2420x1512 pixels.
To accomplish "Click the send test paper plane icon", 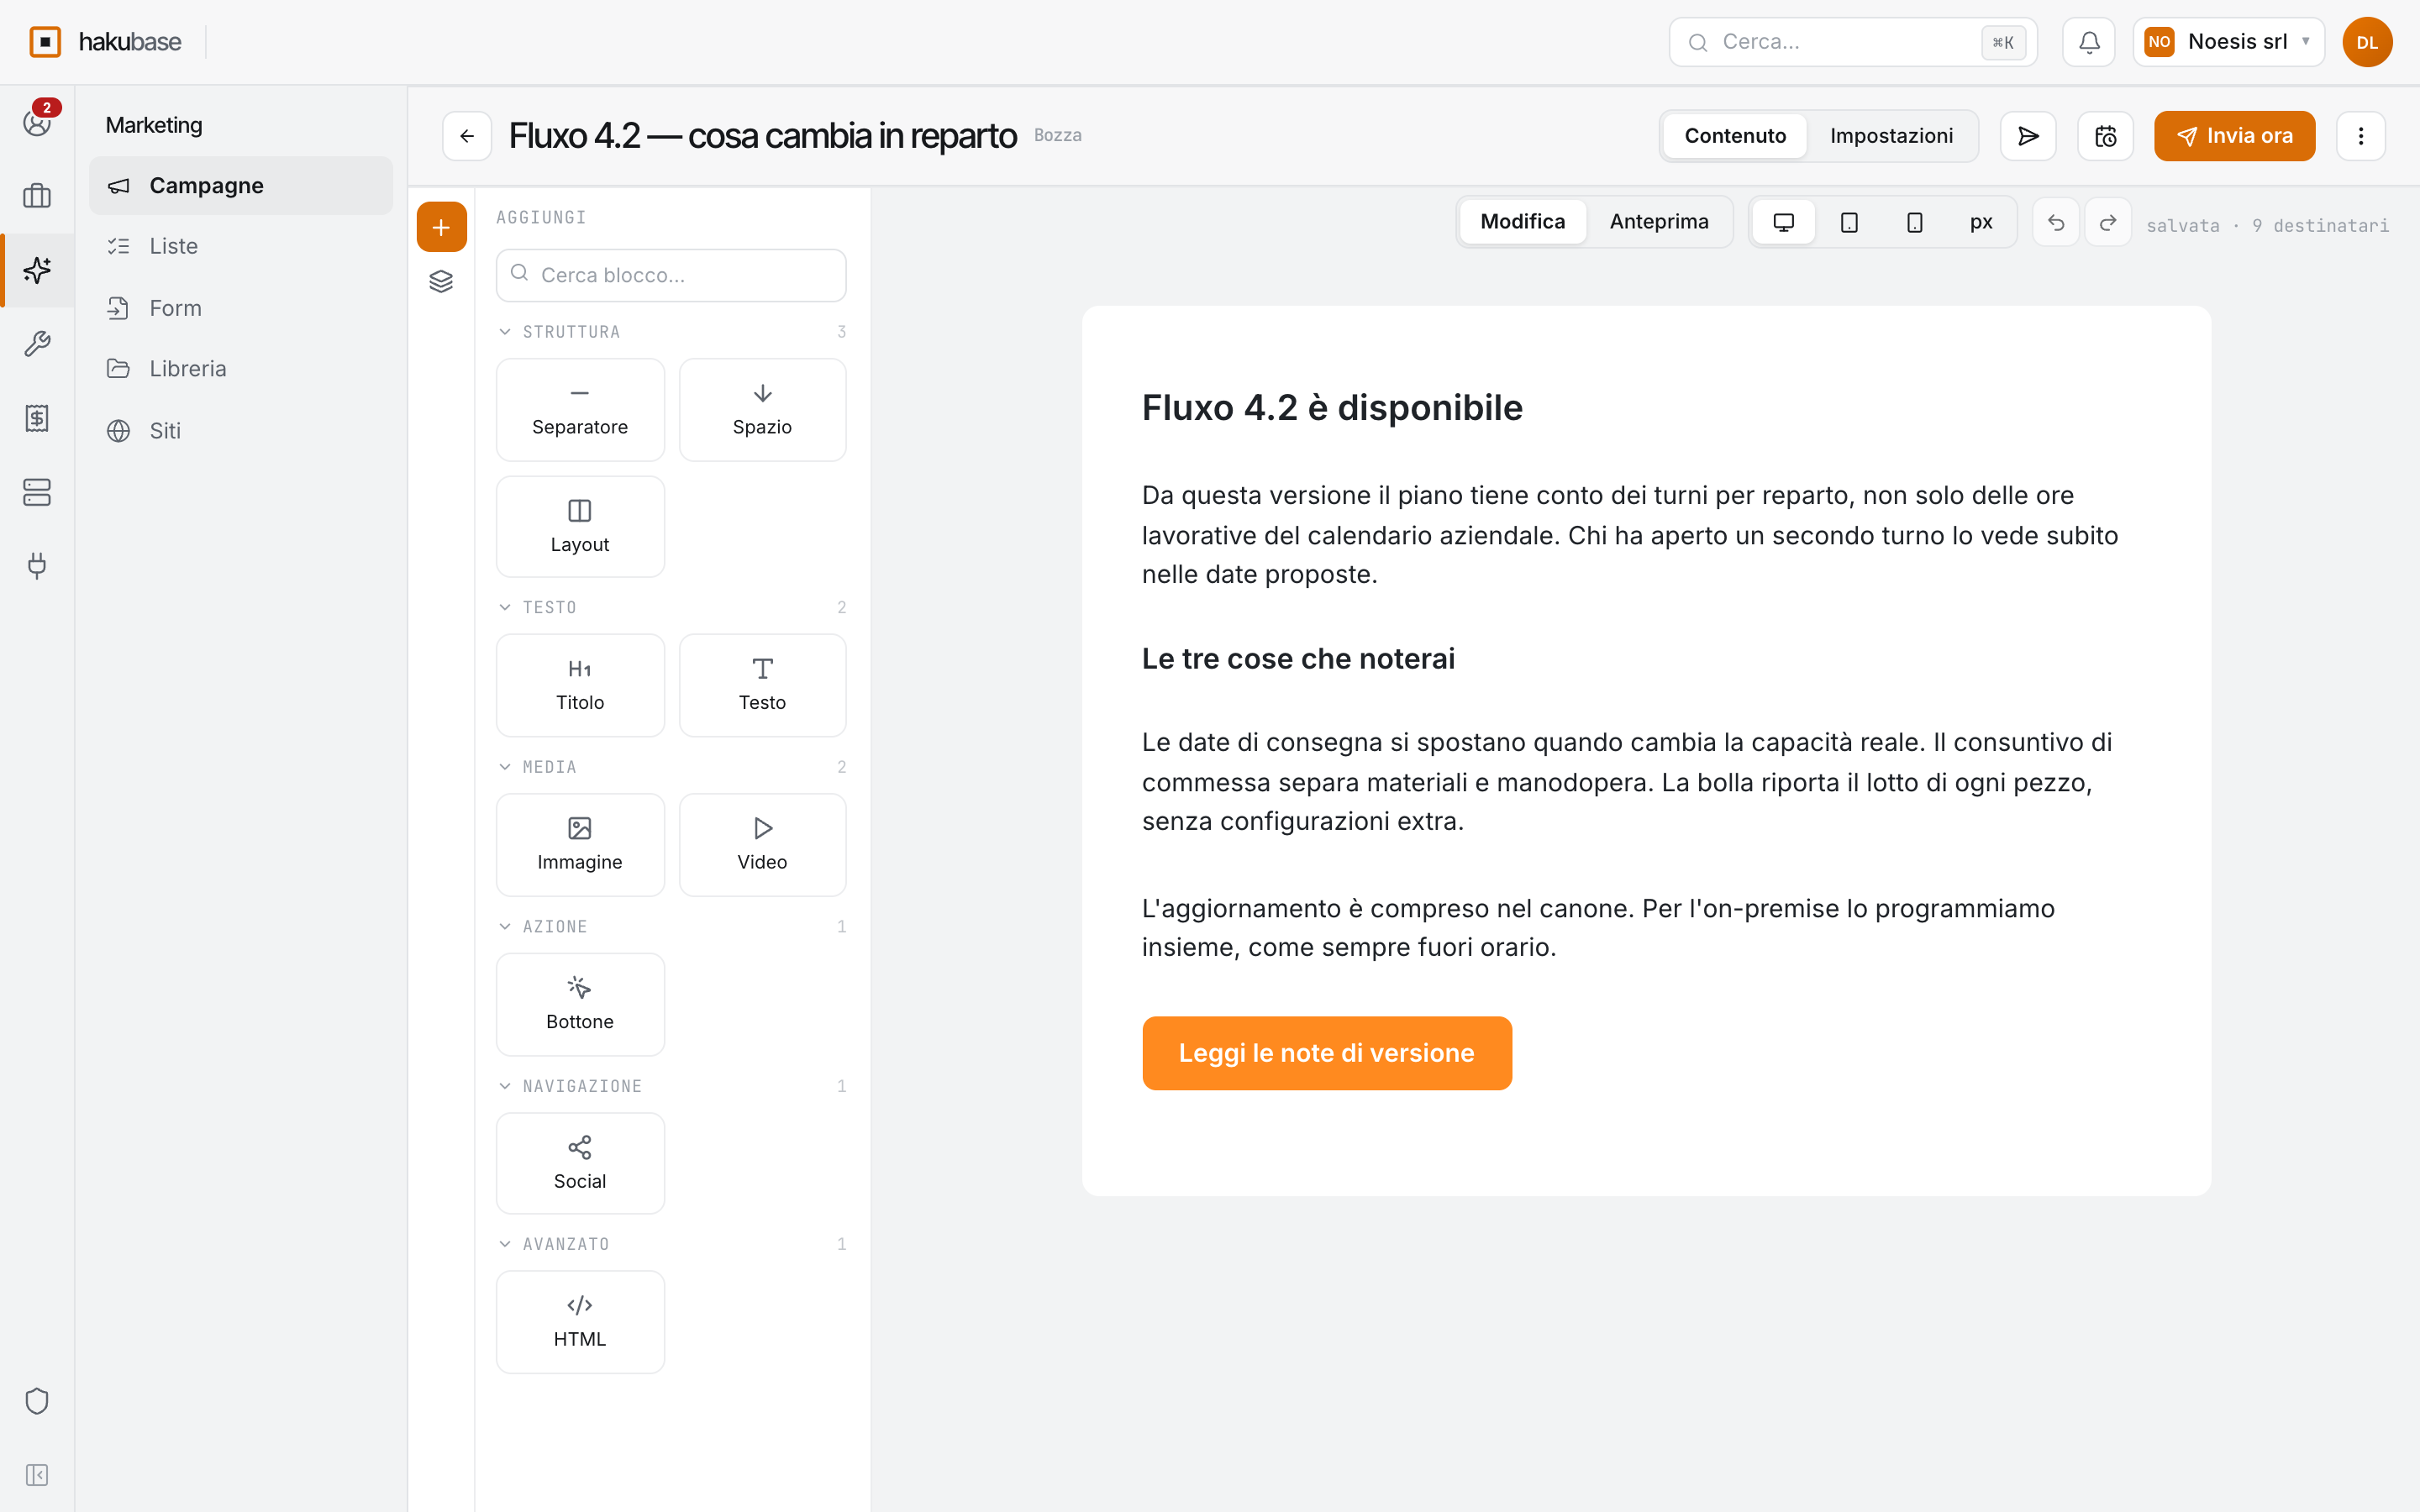I will [2028, 136].
